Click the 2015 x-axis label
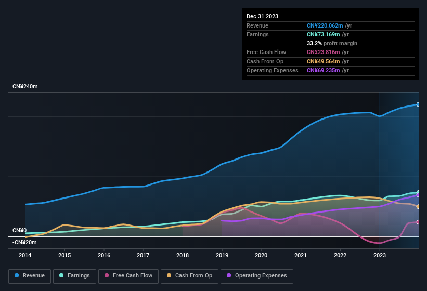 coord(64,255)
